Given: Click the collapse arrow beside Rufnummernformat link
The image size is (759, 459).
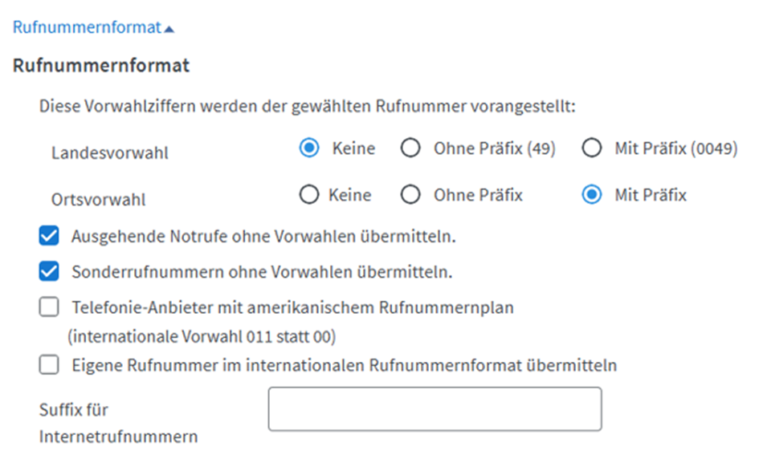Looking at the screenshot, I should pos(169,29).
